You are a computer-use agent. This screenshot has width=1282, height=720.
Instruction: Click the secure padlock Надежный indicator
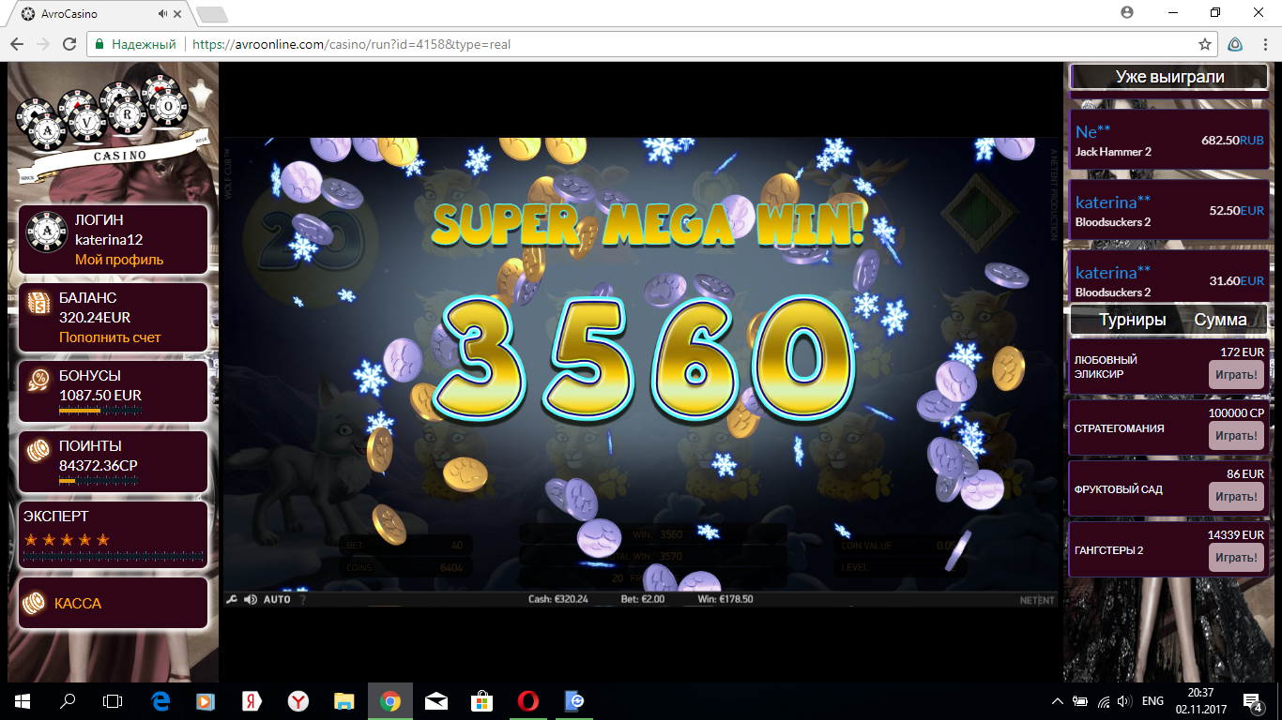135,44
